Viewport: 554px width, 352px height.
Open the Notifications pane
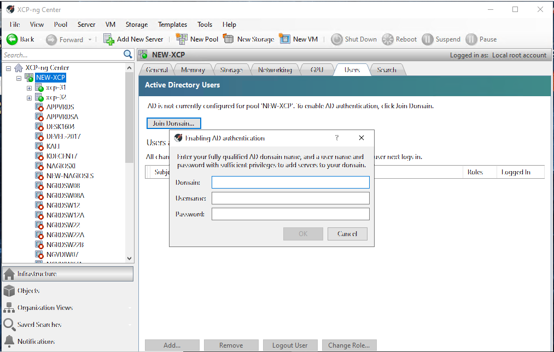(x=36, y=342)
